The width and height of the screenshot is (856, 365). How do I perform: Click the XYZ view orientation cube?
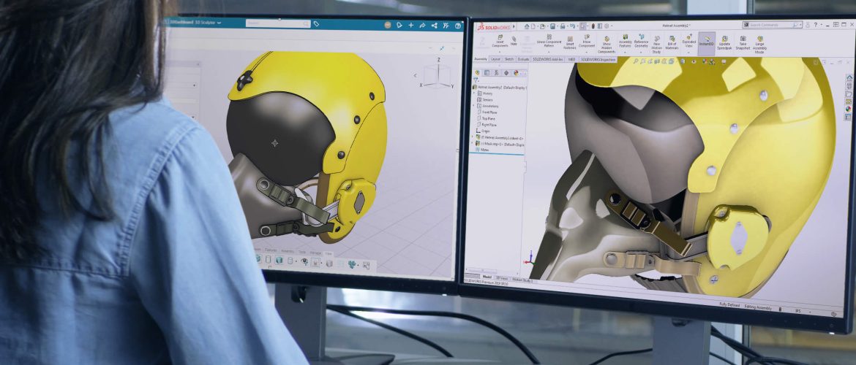tap(438, 74)
